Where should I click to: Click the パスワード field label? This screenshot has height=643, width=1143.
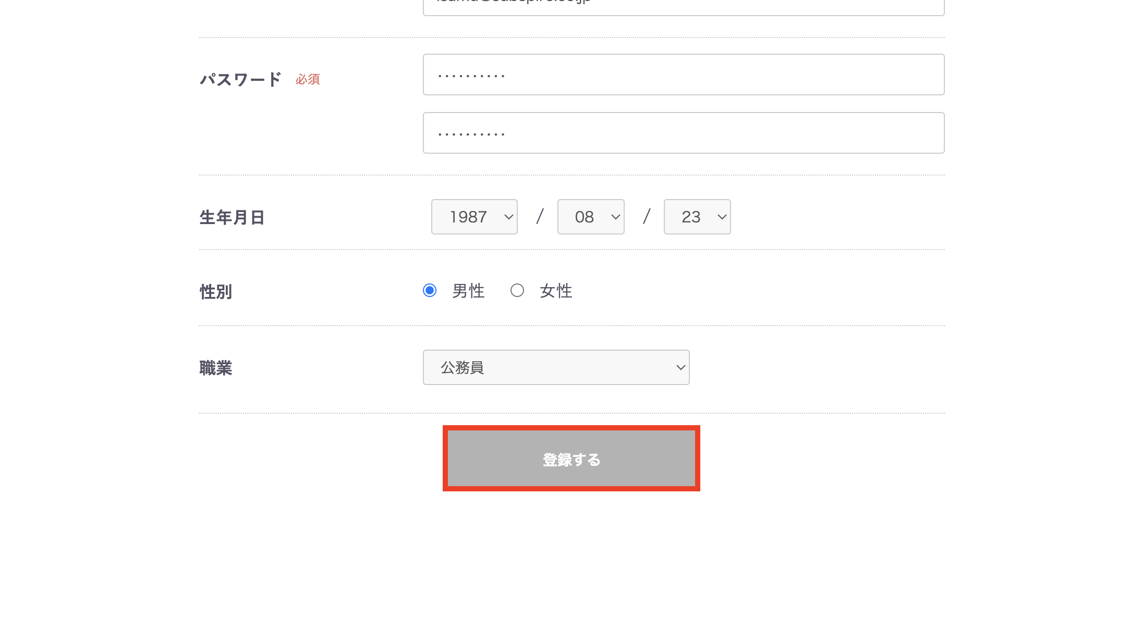point(240,79)
